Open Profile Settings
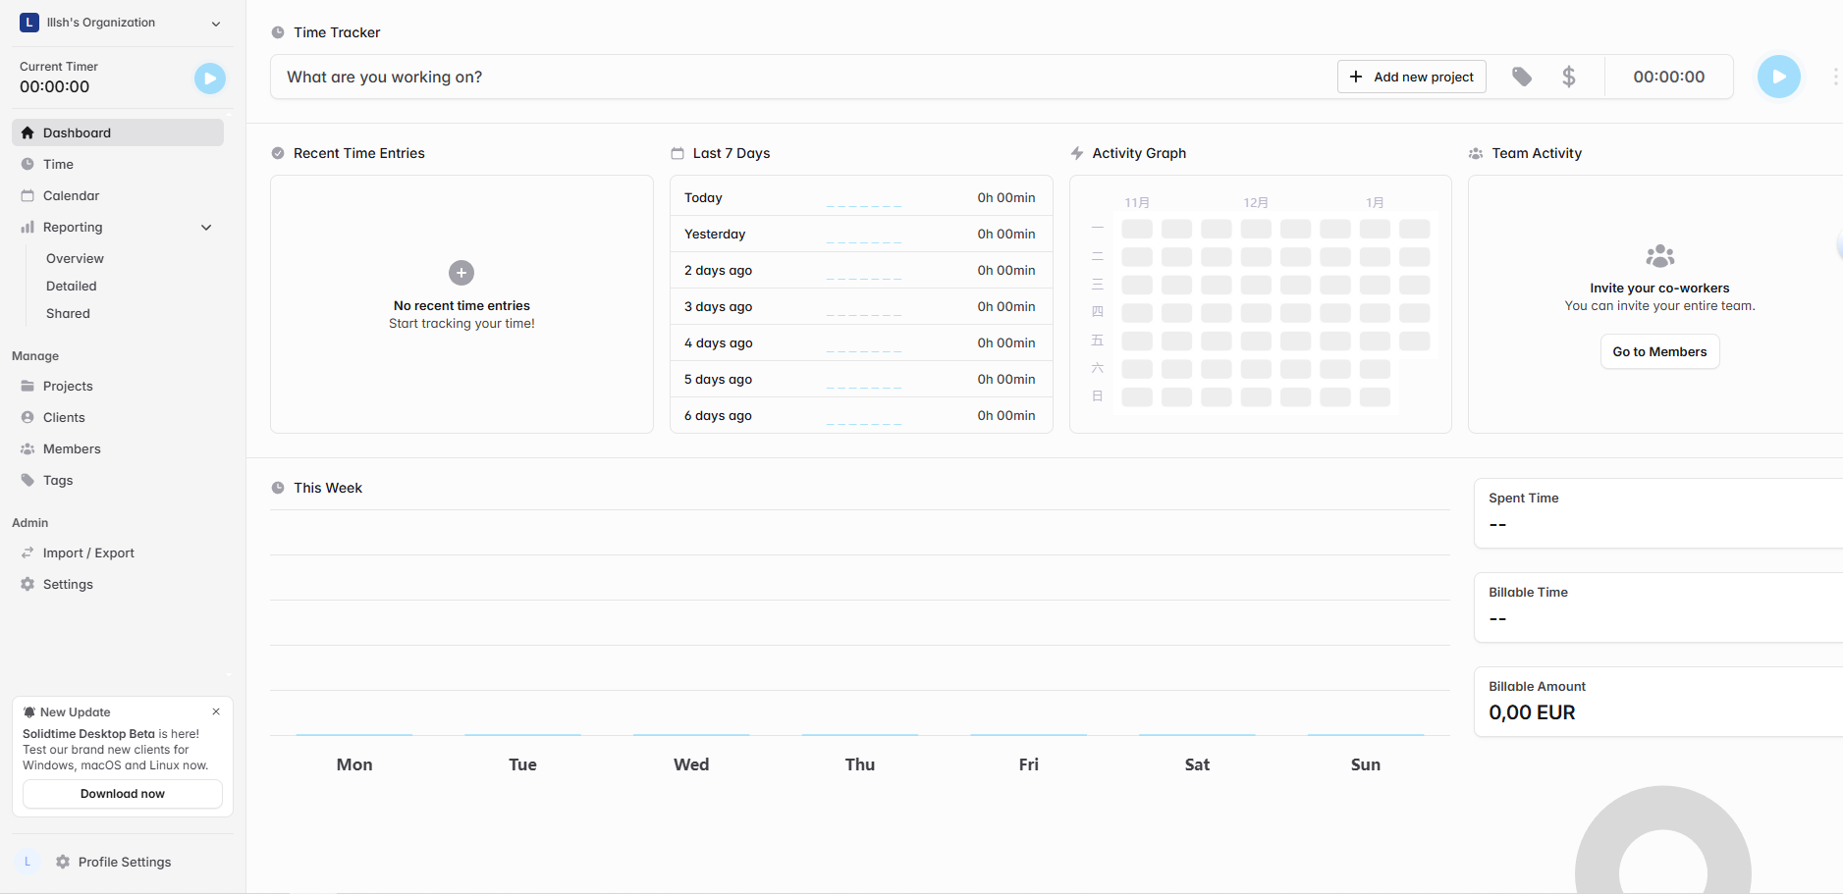The image size is (1843, 894). [x=125, y=862]
